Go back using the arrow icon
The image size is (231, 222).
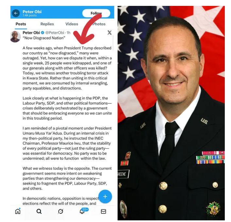click(x=16, y=13)
